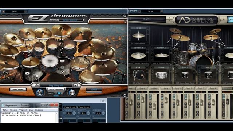Click the white snare drum in EZdrummer kit
Viewport: 233px width, 131px height.
pos(50,61)
